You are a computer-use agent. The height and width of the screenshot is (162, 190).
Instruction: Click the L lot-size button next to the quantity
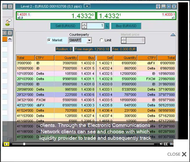pos(107,26)
